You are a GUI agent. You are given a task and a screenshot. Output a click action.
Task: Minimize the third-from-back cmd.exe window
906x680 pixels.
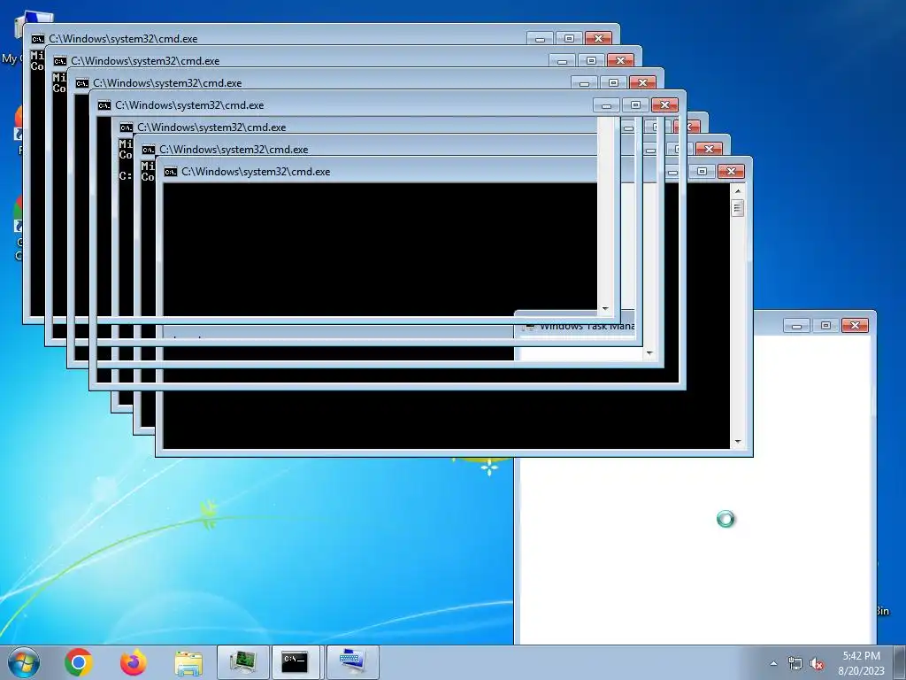click(x=584, y=82)
